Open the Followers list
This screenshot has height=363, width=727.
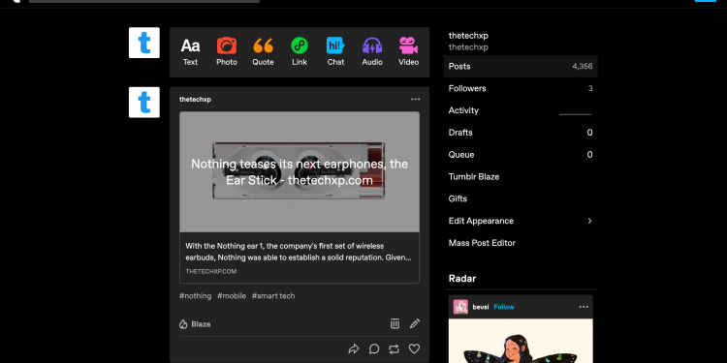click(521, 88)
